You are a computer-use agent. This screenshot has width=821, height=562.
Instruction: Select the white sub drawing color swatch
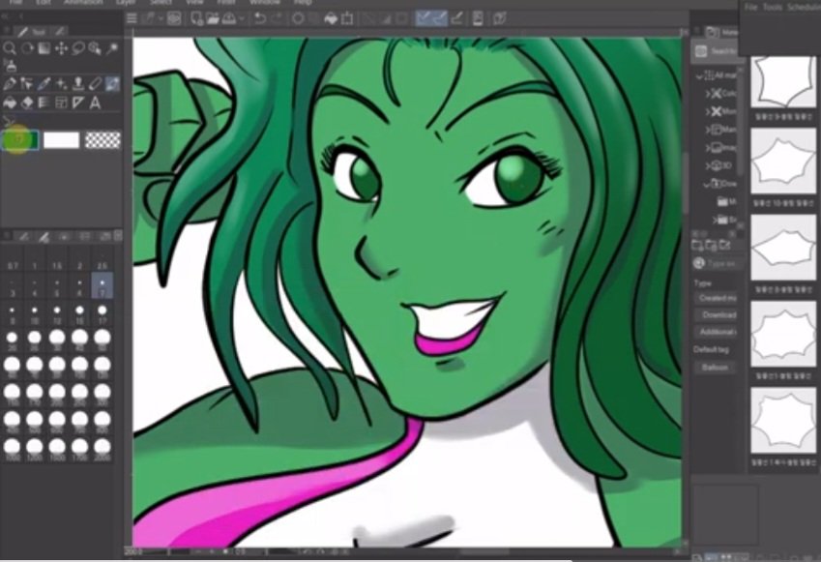point(61,140)
